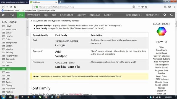Select the BOOTSTRAP navbar item

tap(67, 15)
